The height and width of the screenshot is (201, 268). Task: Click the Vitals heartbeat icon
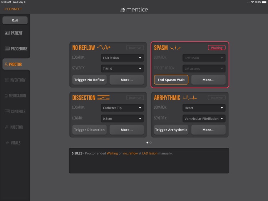7,143
